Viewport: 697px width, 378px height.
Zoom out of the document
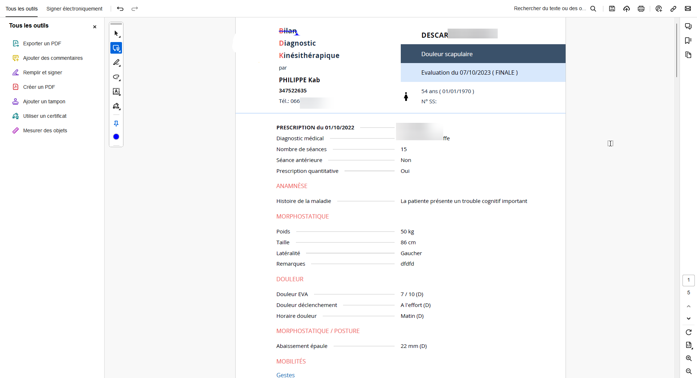coord(689,371)
